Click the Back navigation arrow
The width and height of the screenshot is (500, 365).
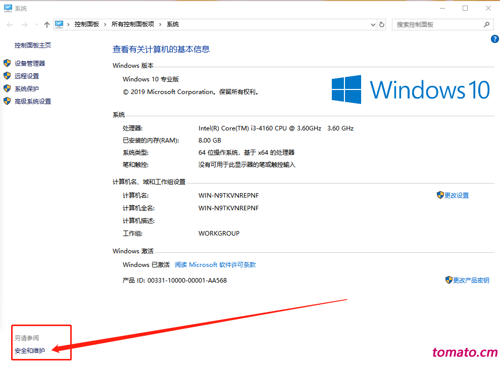10,25
